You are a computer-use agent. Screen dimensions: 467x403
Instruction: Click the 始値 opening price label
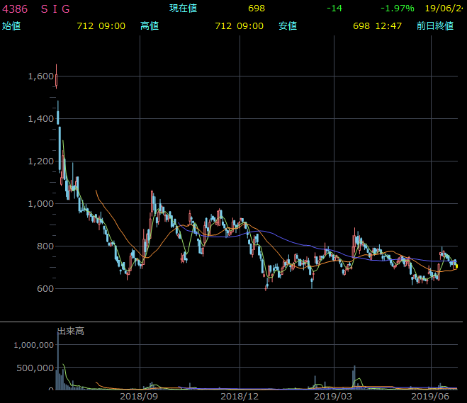(11, 26)
